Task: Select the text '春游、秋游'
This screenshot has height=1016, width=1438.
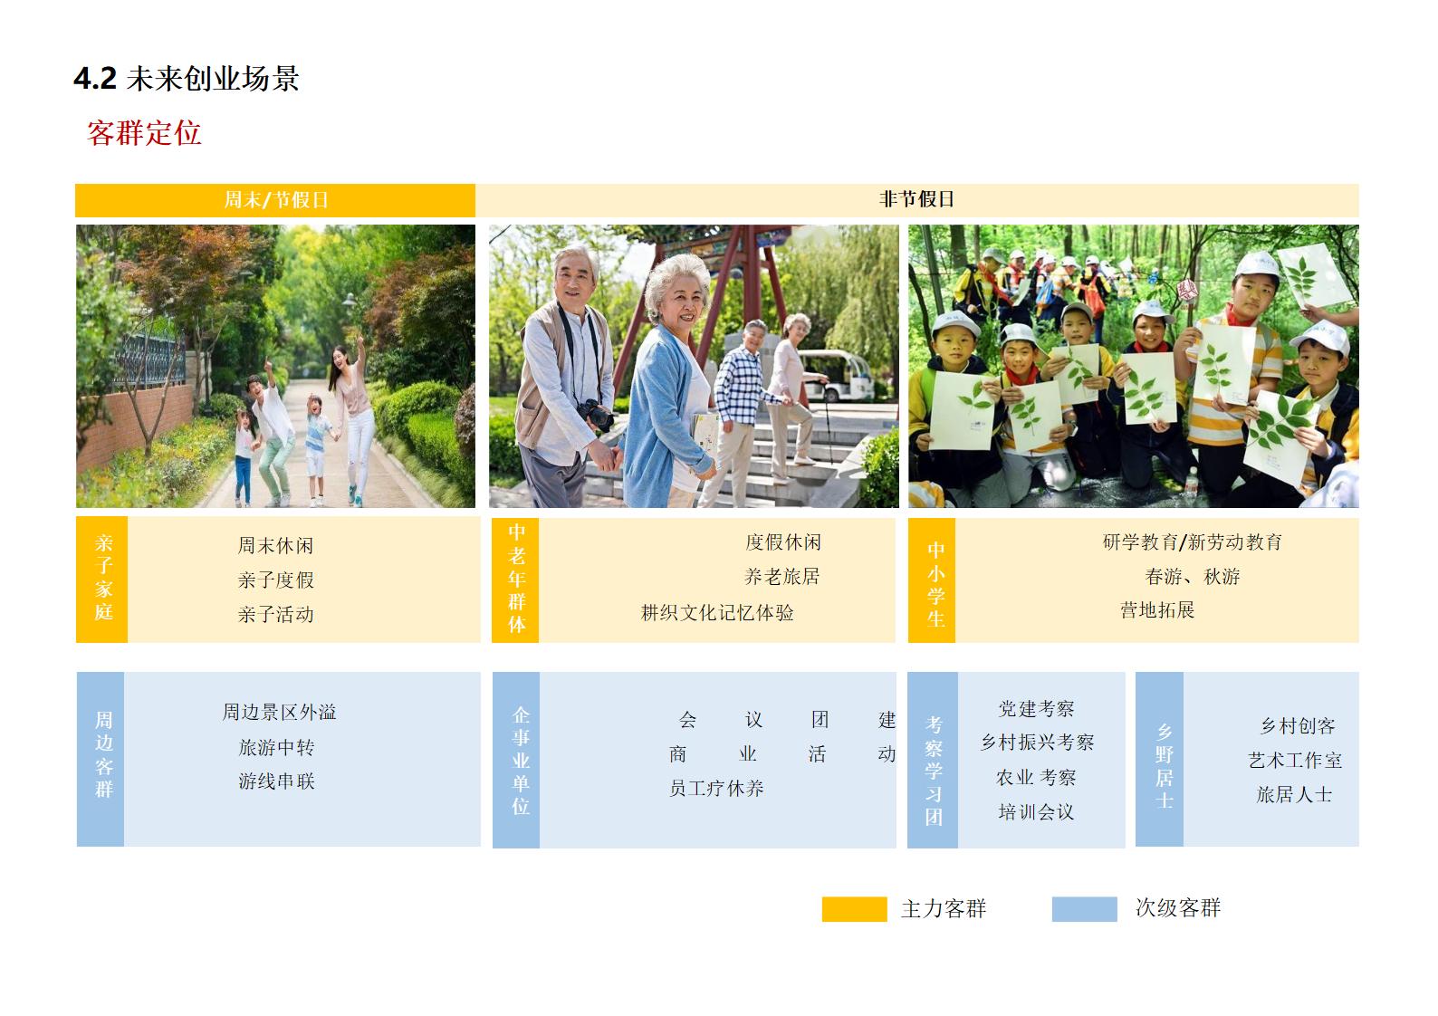Action: [x=1193, y=577]
